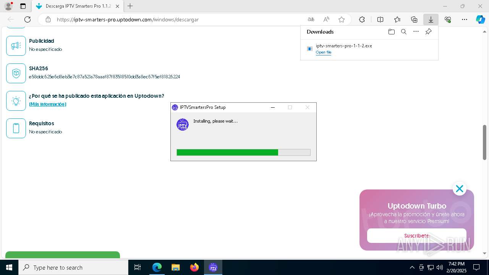The width and height of the screenshot is (489, 275).
Task: Open the notification center
Action: pos(476,267)
